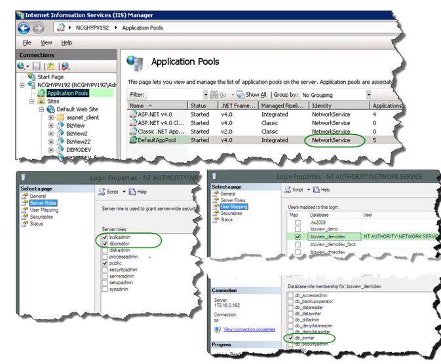Sort by the Name column header
Screen dimensions: 441x364
tap(157, 105)
